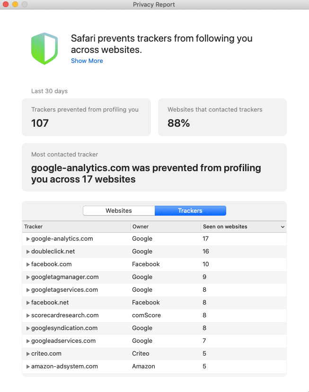Click the Most contacted tracker card
The image size is (309, 392).
[154, 167]
